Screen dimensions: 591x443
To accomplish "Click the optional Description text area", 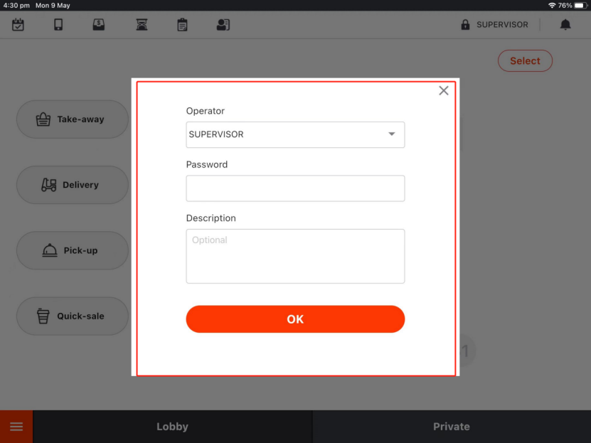I will click(295, 256).
